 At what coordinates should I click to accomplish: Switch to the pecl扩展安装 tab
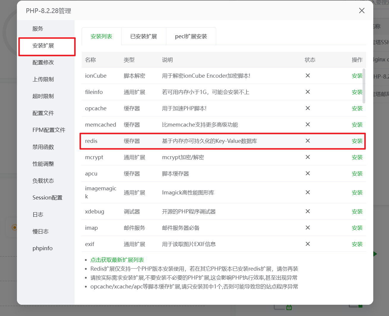(x=191, y=36)
